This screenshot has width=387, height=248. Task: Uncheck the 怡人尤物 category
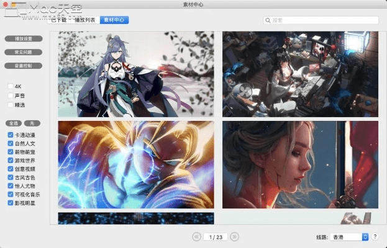(11, 186)
